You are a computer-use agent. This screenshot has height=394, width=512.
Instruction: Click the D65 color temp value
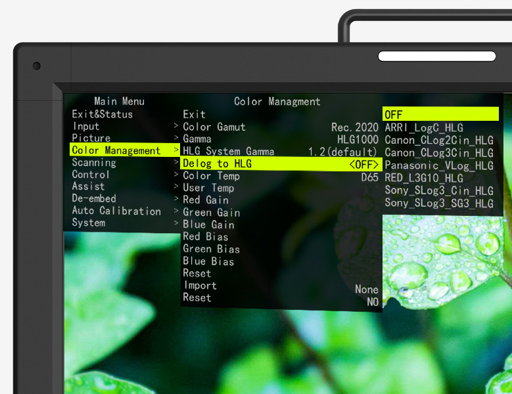[x=369, y=177]
